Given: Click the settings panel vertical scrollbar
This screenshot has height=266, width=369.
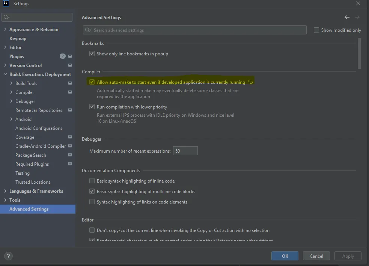Looking at the screenshot, I should (359, 53).
